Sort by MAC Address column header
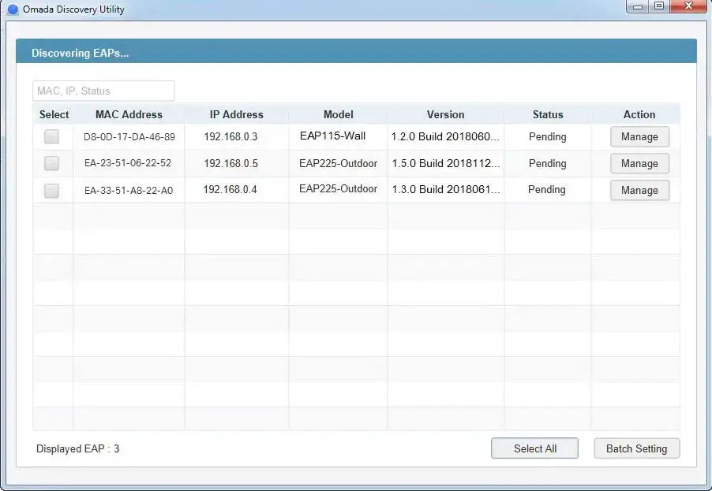Viewport: 712px width, 491px height. [x=129, y=114]
